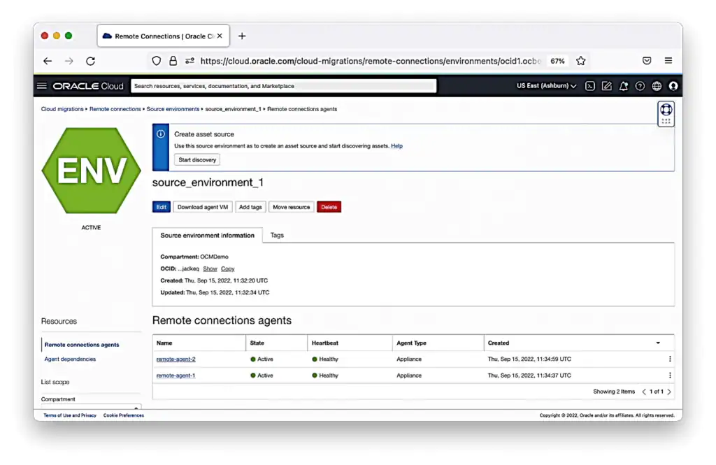Go forward with the browser forward arrow

coord(69,61)
